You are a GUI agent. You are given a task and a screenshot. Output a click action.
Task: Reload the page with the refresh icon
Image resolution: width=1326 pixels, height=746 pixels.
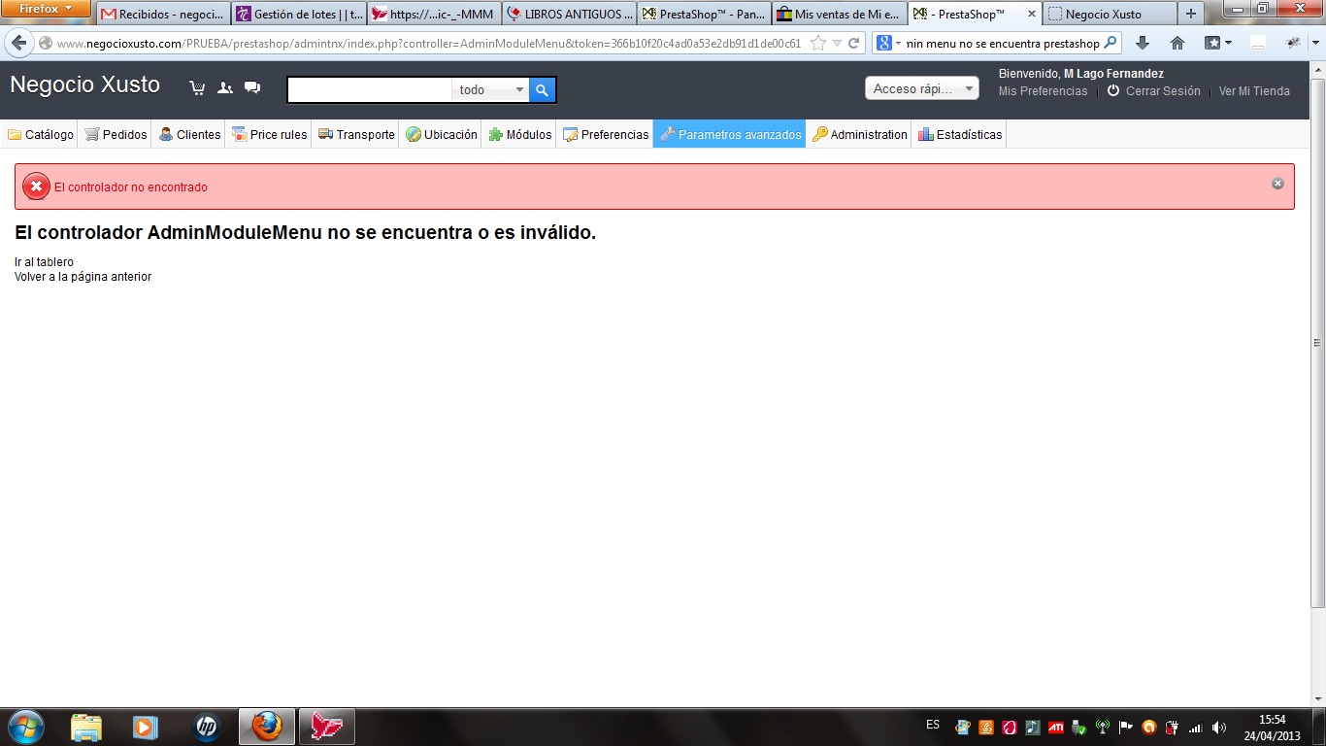854,43
